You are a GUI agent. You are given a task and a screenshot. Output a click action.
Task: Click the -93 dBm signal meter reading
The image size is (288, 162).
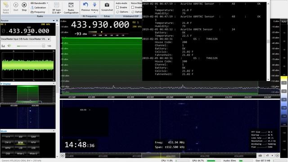(81, 34)
